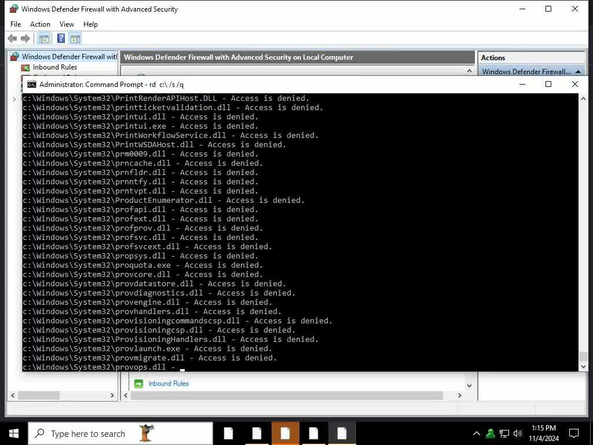Click the fourth taskbar file icon
This screenshot has width=593, height=445.
pyautogui.click(x=313, y=433)
